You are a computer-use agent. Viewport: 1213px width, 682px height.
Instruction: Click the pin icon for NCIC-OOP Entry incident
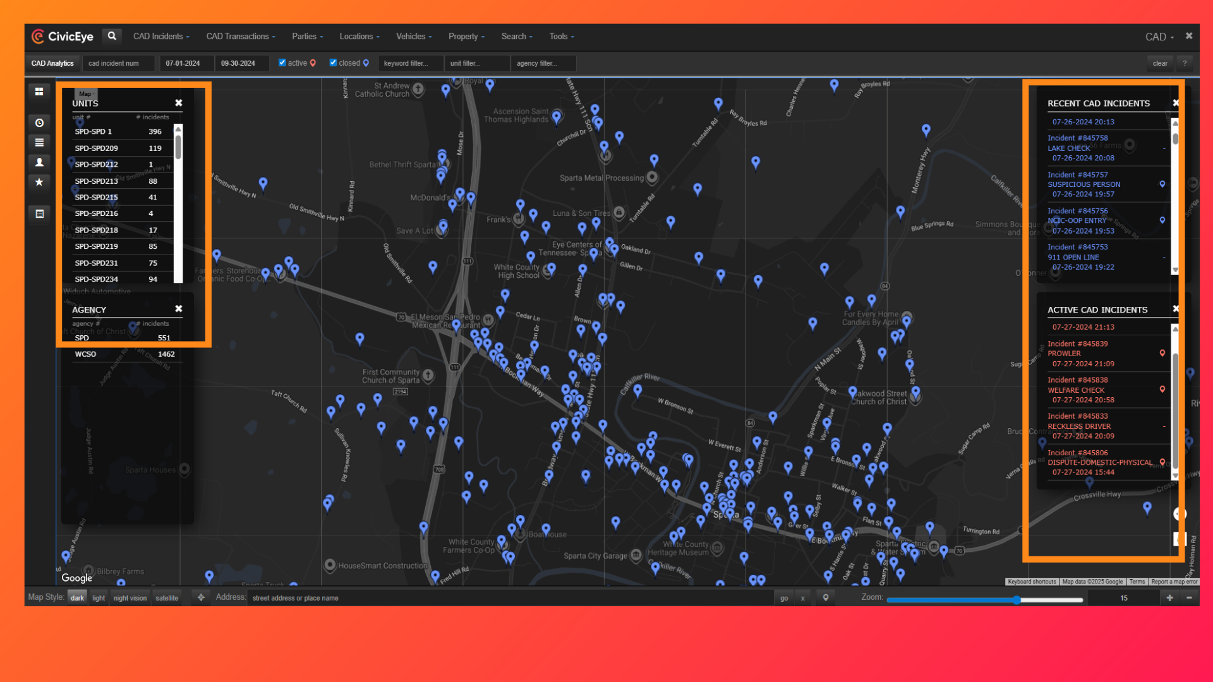(x=1162, y=220)
